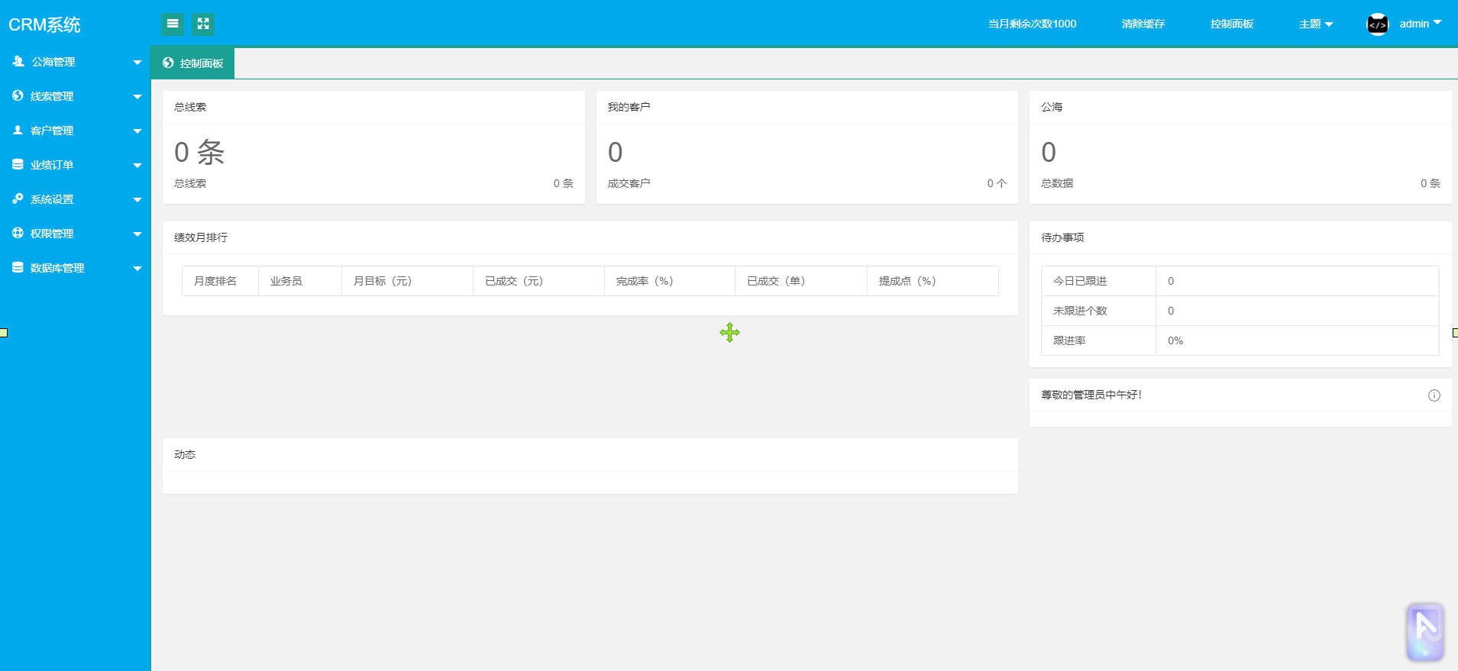This screenshot has height=671, width=1458.
Task: Click the 数据库管理 database icon
Action: click(x=18, y=267)
